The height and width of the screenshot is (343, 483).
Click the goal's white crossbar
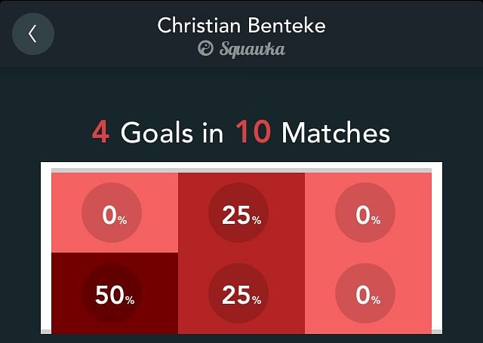tap(241, 165)
